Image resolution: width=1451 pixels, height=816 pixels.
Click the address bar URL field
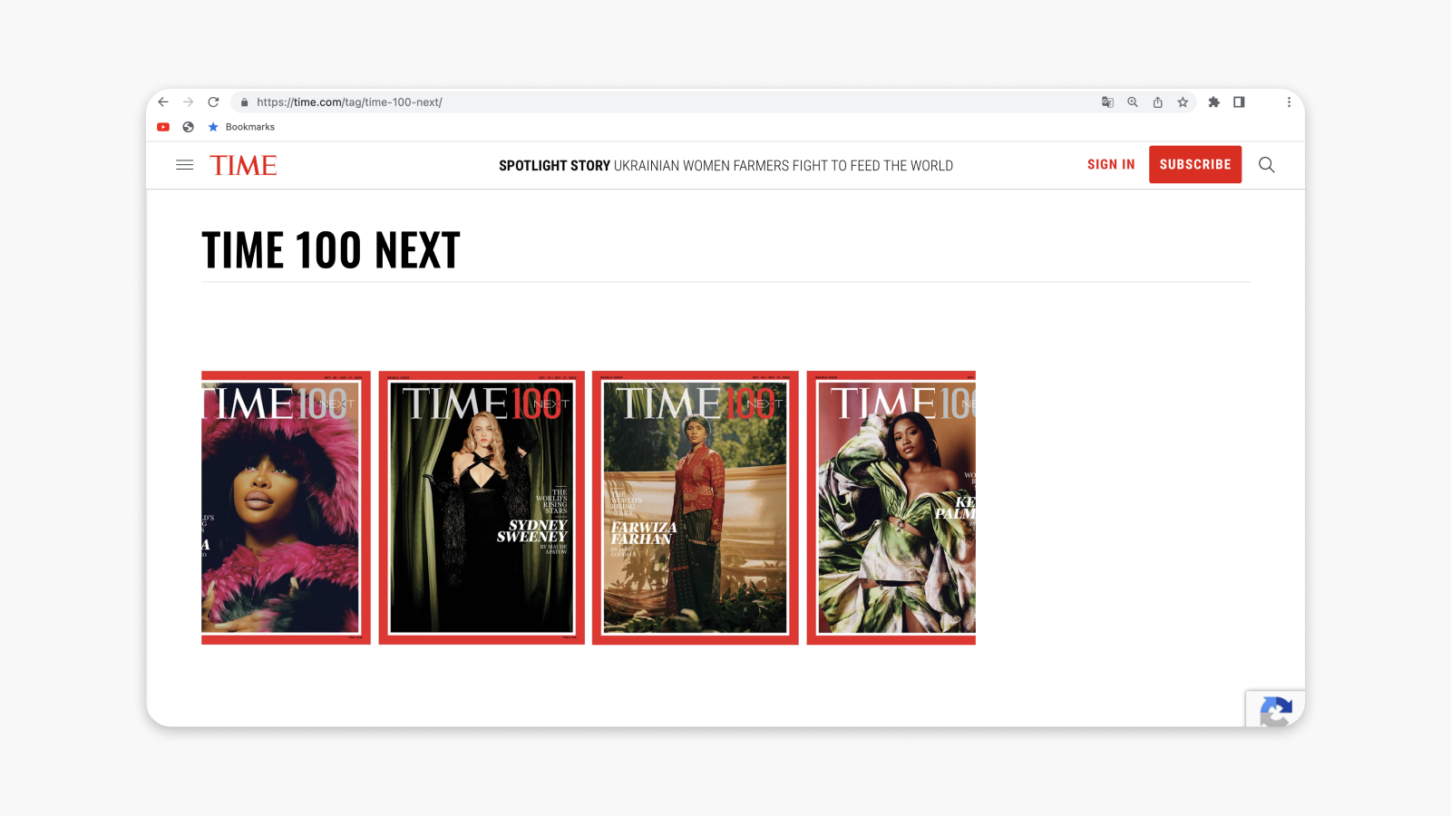click(x=635, y=102)
